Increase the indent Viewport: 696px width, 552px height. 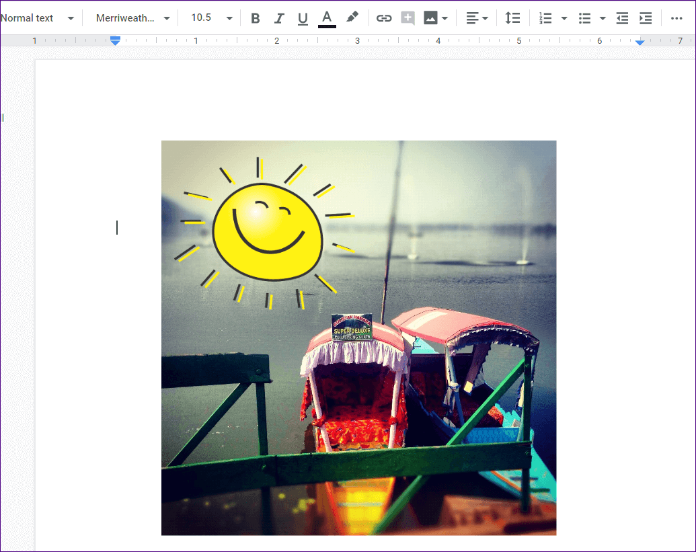(x=646, y=18)
